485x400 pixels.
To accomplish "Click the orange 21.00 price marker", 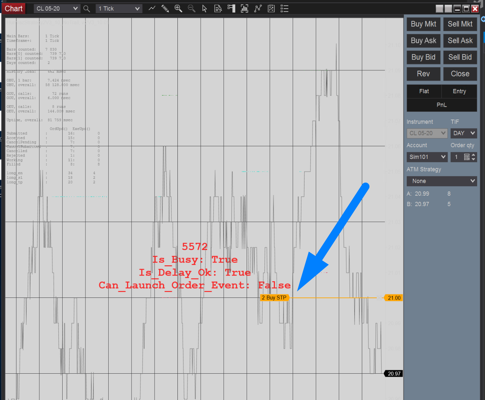I will click(394, 298).
